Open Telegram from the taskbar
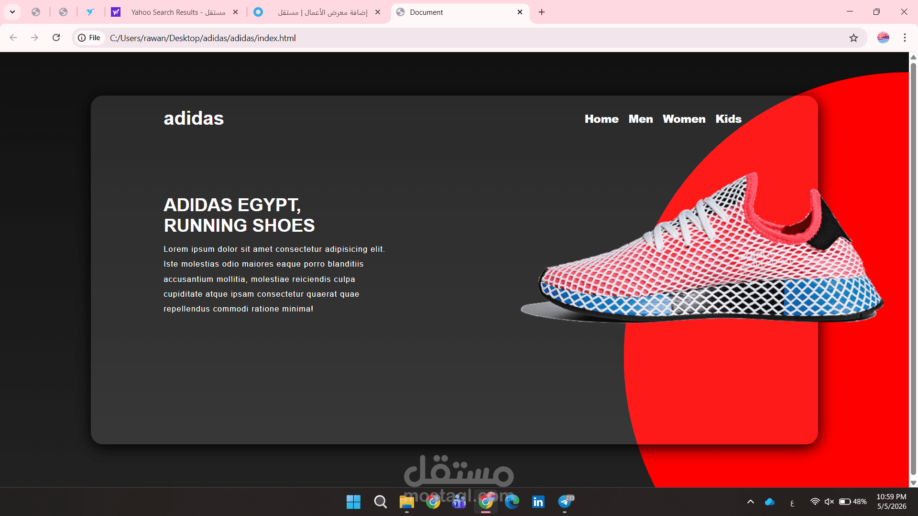918x516 pixels. [x=565, y=502]
